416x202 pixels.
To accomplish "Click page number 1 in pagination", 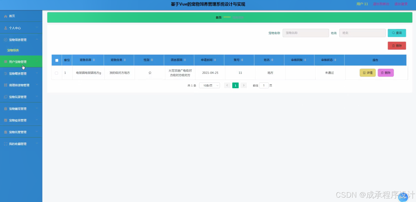I will pyautogui.click(x=235, y=86).
